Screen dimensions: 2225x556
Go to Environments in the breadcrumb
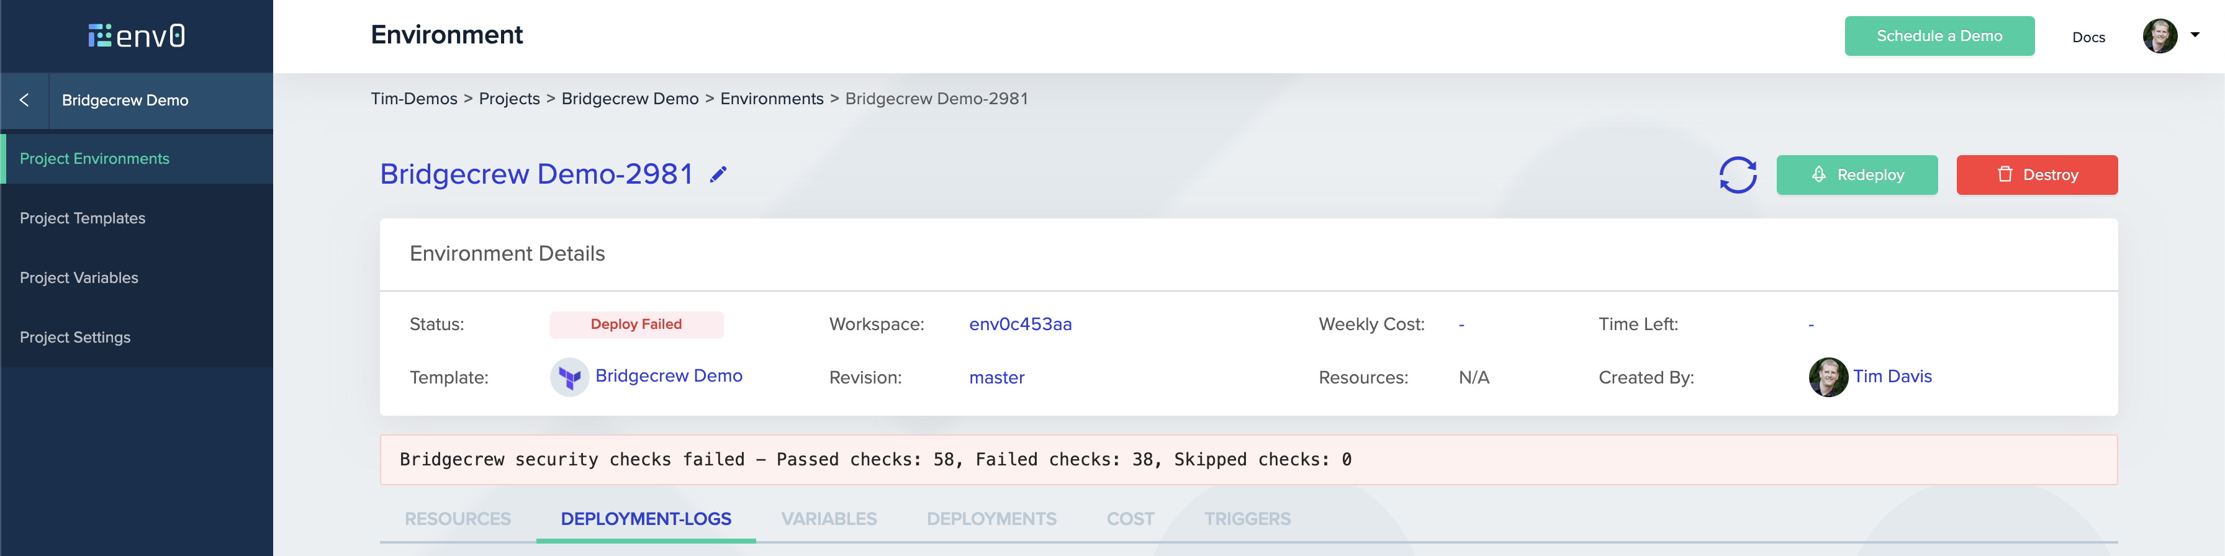tap(772, 99)
